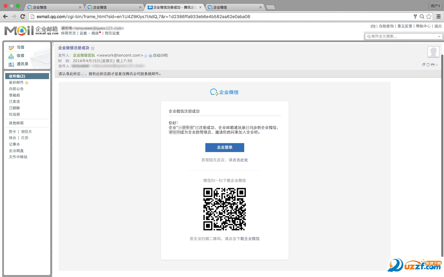Close the 企业微信注册成功 browser tab
This screenshot has width=444, height=277.
coord(200,7)
